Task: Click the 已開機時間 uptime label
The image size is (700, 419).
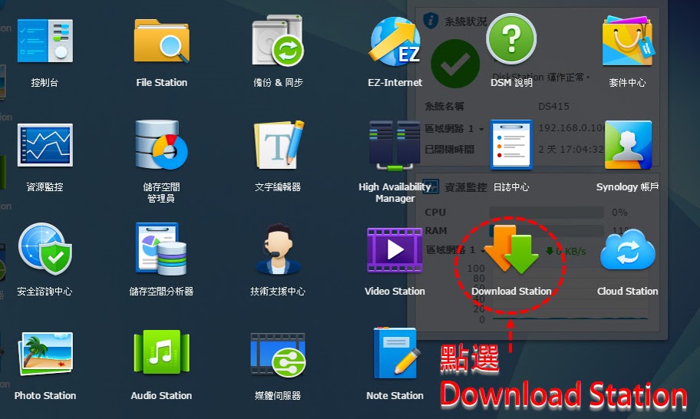Action: tap(449, 149)
